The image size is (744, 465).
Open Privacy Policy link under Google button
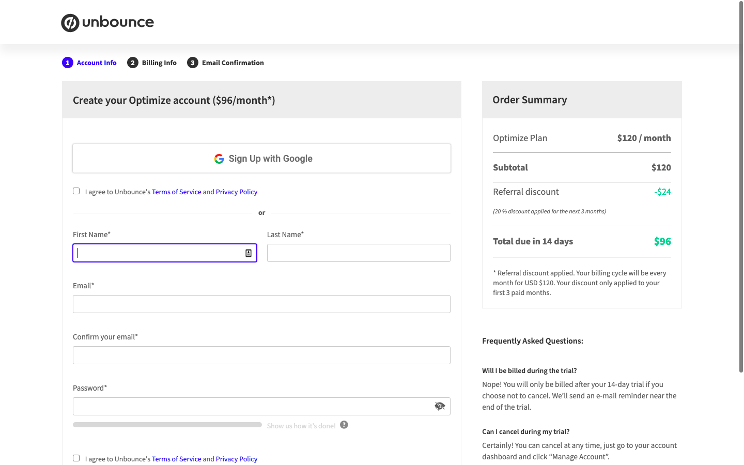point(237,192)
